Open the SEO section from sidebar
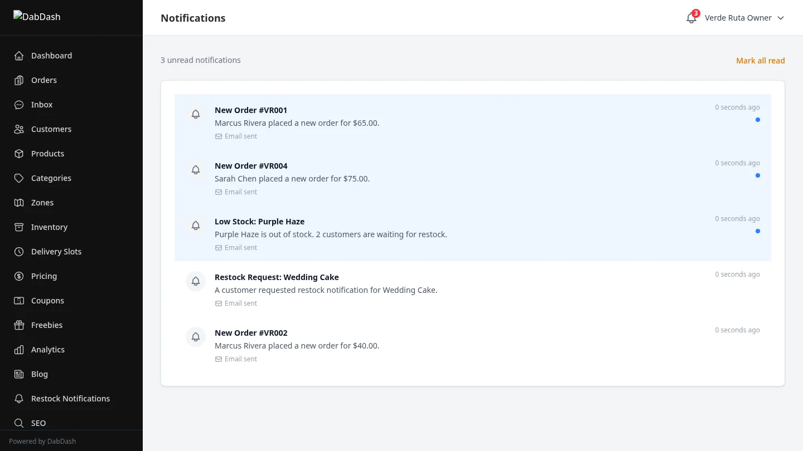This screenshot has width=803, height=451. point(38,423)
